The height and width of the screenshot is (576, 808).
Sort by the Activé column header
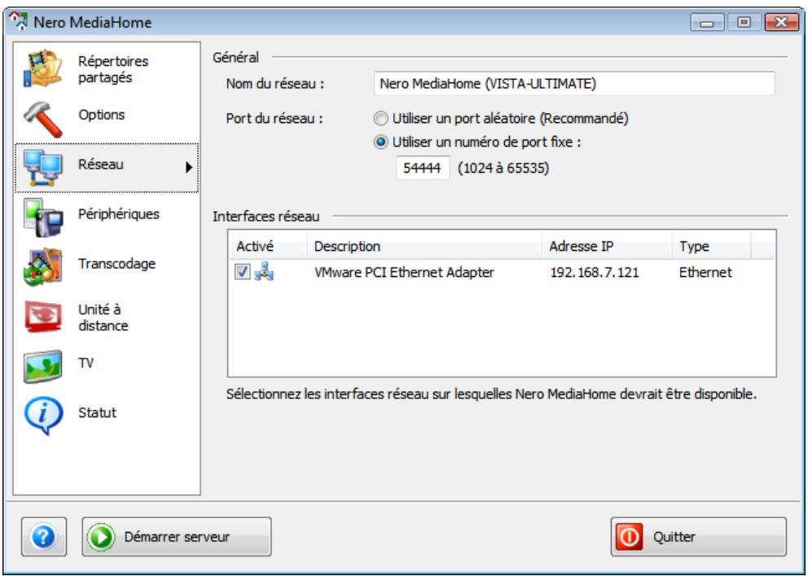267,246
